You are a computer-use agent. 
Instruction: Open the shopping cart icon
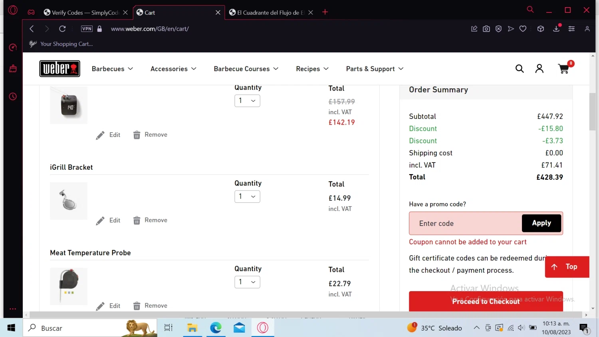(x=564, y=69)
